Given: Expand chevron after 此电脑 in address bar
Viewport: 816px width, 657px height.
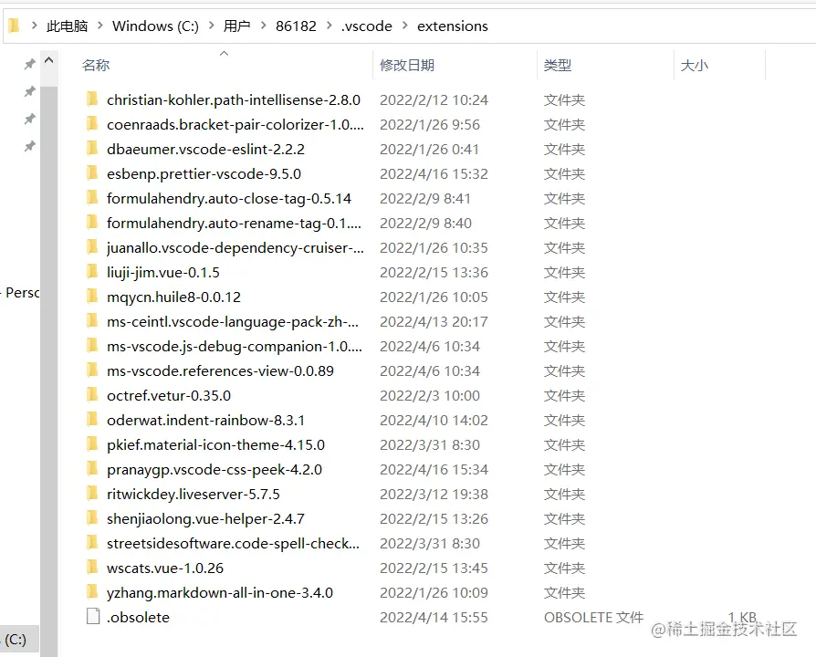Looking at the screenshot, I should pyautogui.click(x=99, y=25).
